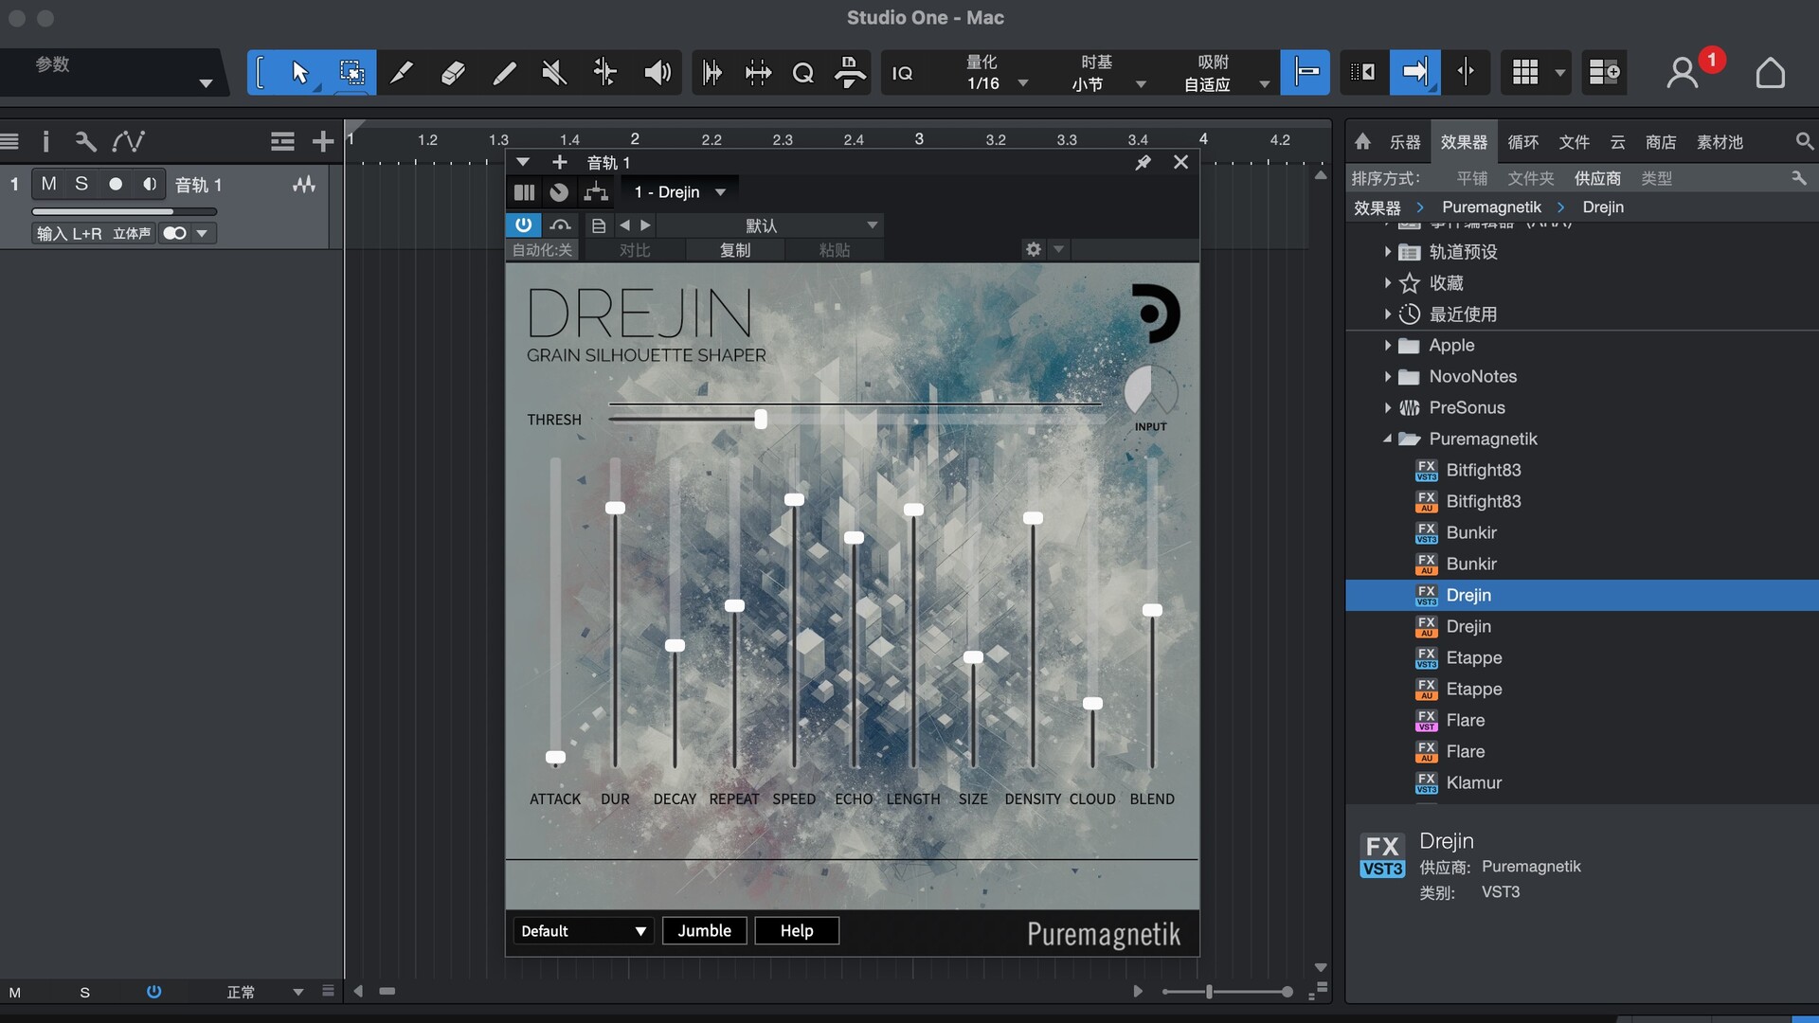This screenshot has width=1819, height=1023.
Task: Switch to the 循环 browser tab
Action: pos(1522,142)
